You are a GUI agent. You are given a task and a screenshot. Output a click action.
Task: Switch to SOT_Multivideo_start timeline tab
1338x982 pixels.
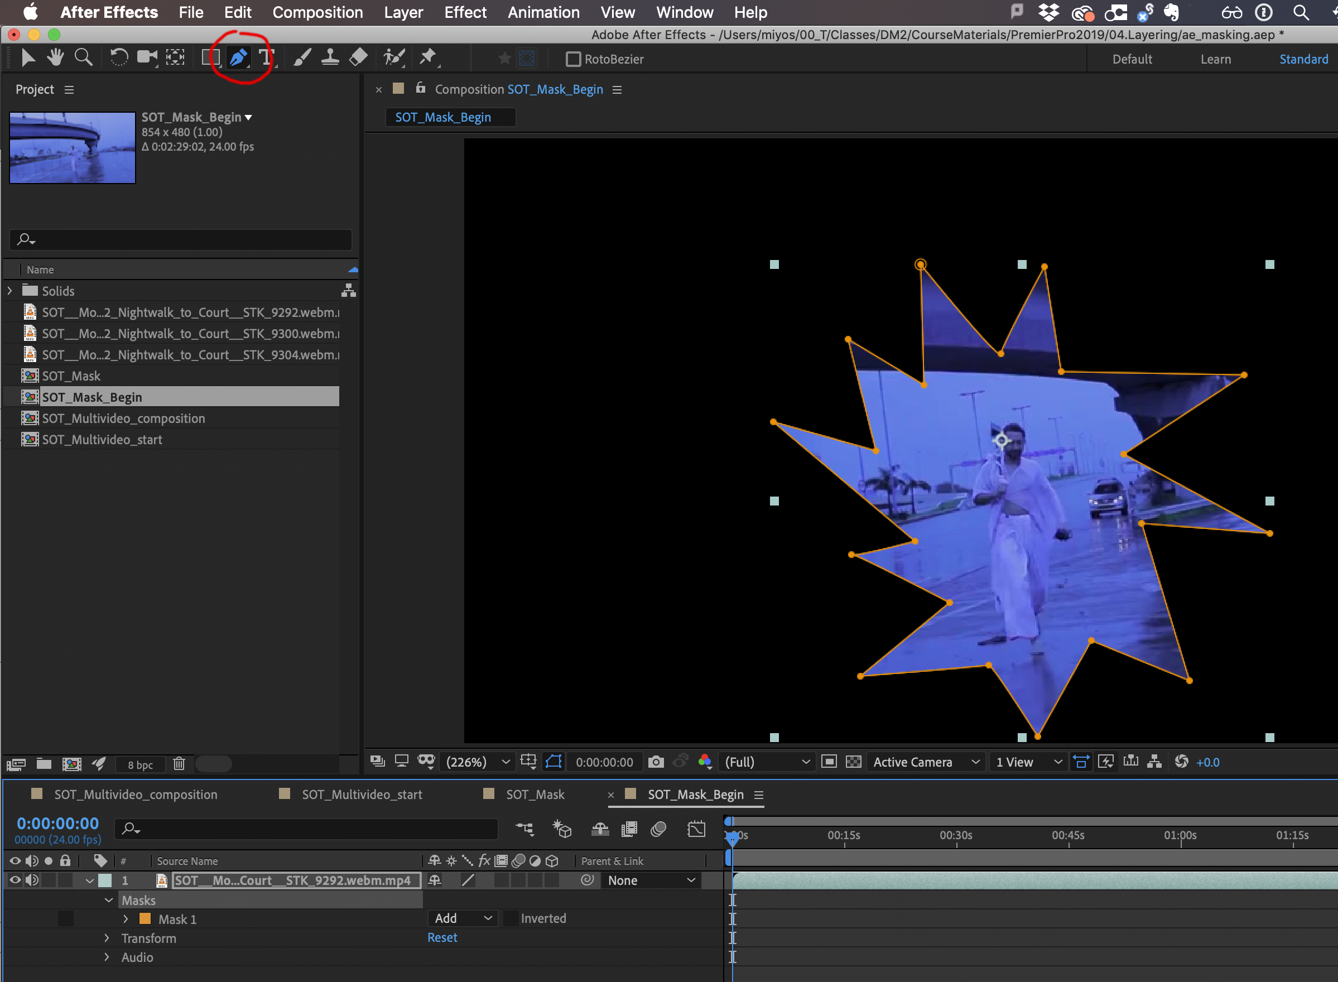click(362, 795)
